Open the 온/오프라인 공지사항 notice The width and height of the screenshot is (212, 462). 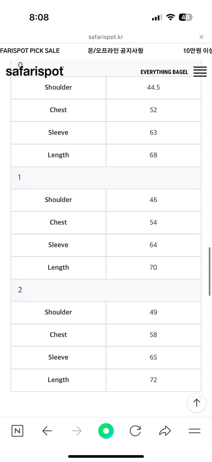click(x=115, y=51)
